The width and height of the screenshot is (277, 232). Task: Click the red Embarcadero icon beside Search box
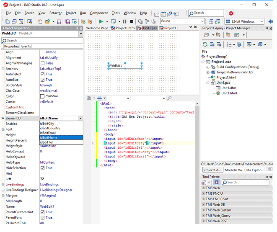pyautogui.click(x=231, y=13)
